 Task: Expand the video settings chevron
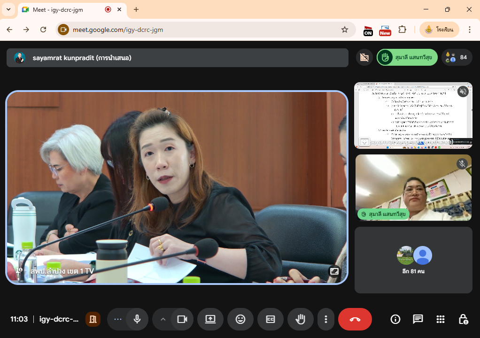click(163, 319)
